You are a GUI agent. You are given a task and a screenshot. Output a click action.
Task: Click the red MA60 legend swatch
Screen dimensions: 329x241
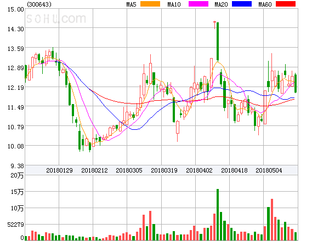pyautogui.click(x=286, y=4)
